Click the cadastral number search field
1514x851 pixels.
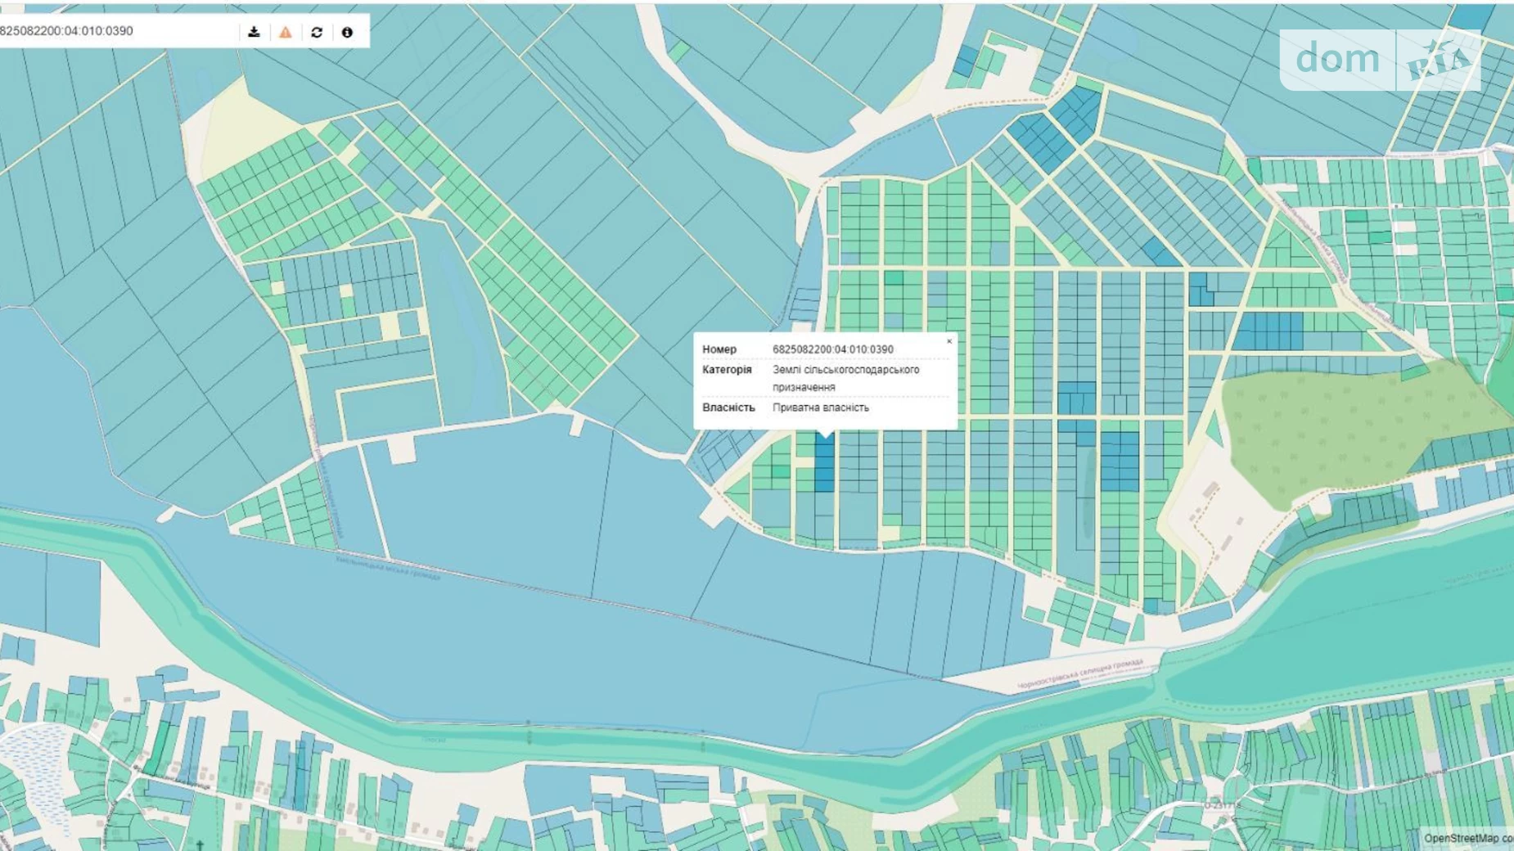119,31
